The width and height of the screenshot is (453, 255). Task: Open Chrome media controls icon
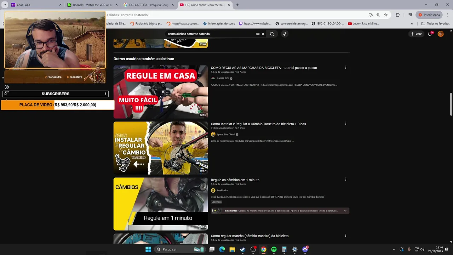[x=410, y=15]
